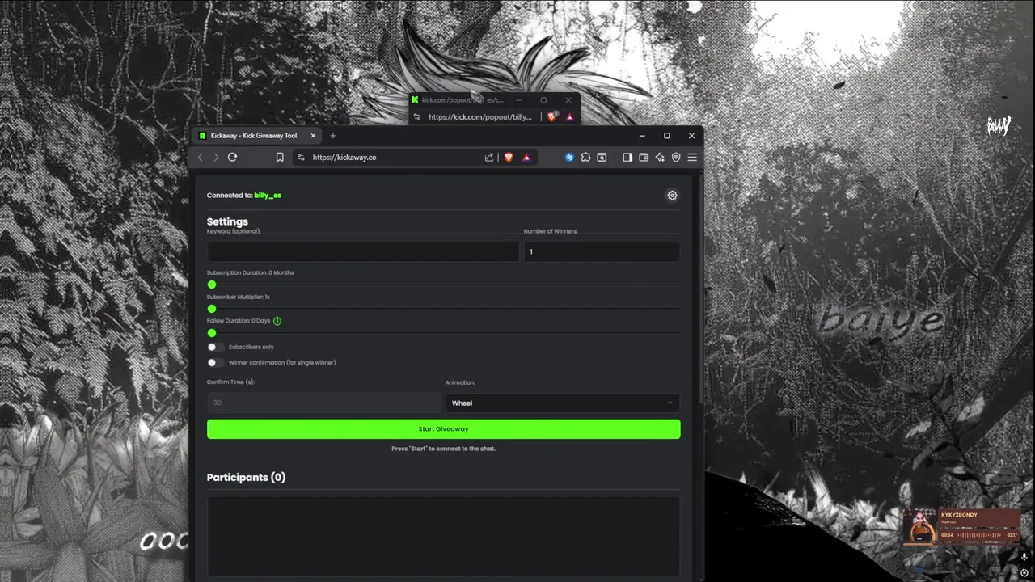Expand the Animation Wheel dropdown

(563, 403)
